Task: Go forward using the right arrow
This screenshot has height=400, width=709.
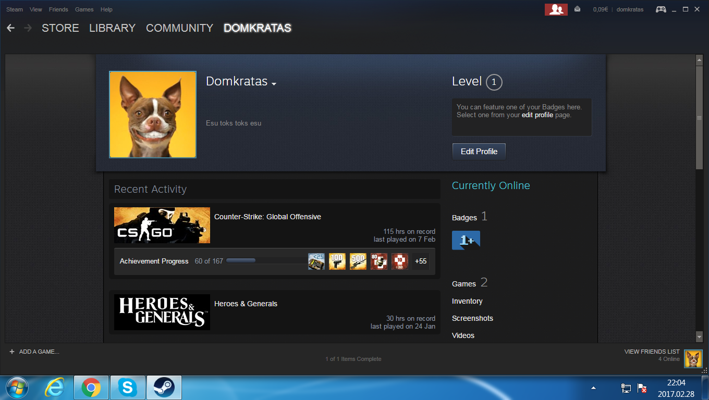Action: pyautogui.click(x=28, y=28)
